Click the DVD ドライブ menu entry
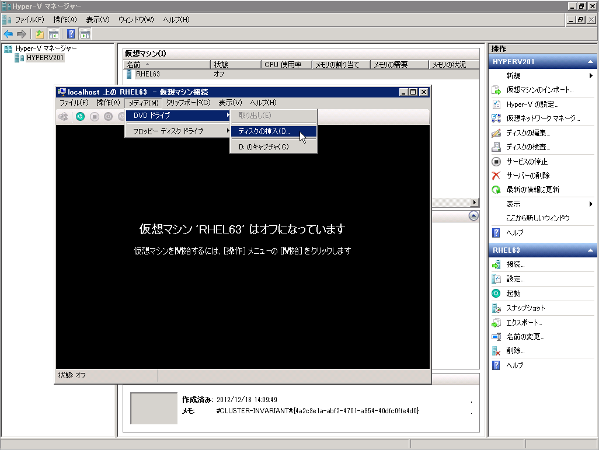The height and width of the screenshot is (450, 599). pyautogui.click(x=179, y=116)
